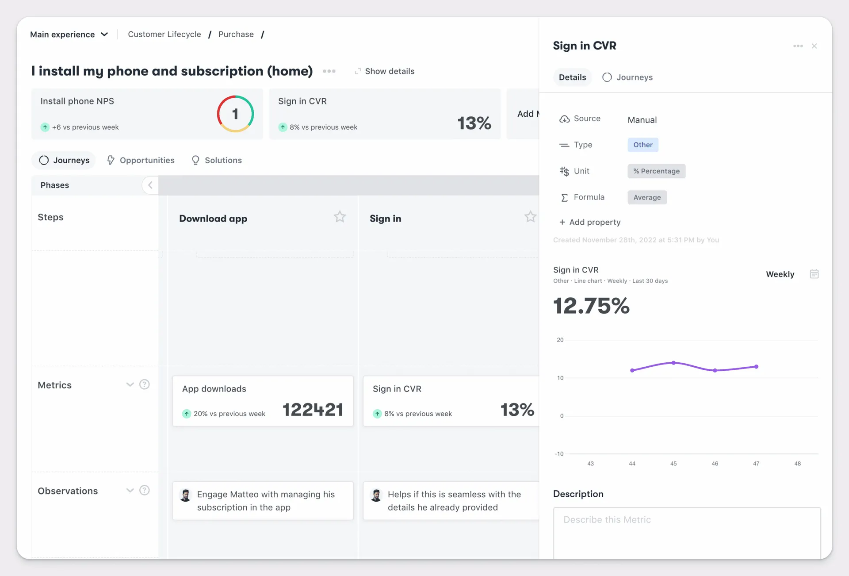This screenshot has width=849, height=576.
Task: Open Journeys tab in Sign in CVR panel
Action: pos(627,77)
